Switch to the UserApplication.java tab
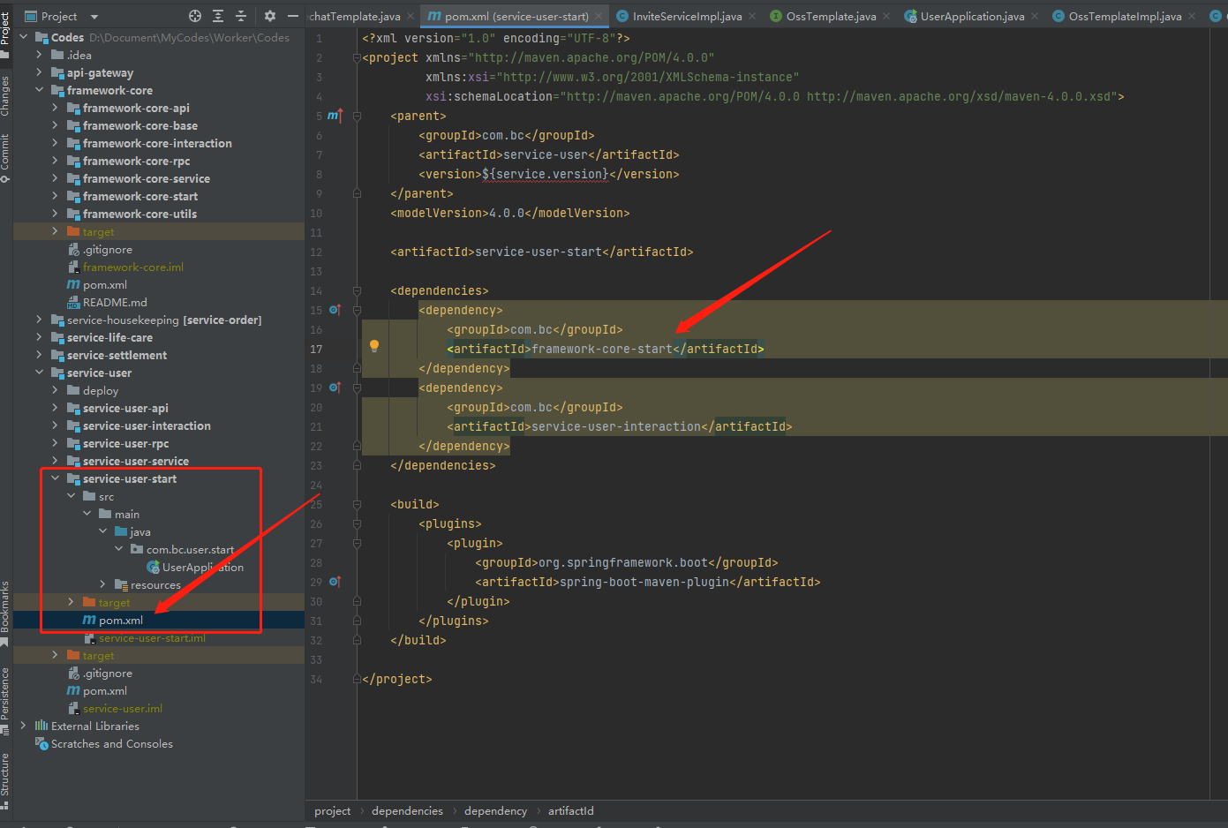The image size is (1228, 828). click(x=972, y=16)
